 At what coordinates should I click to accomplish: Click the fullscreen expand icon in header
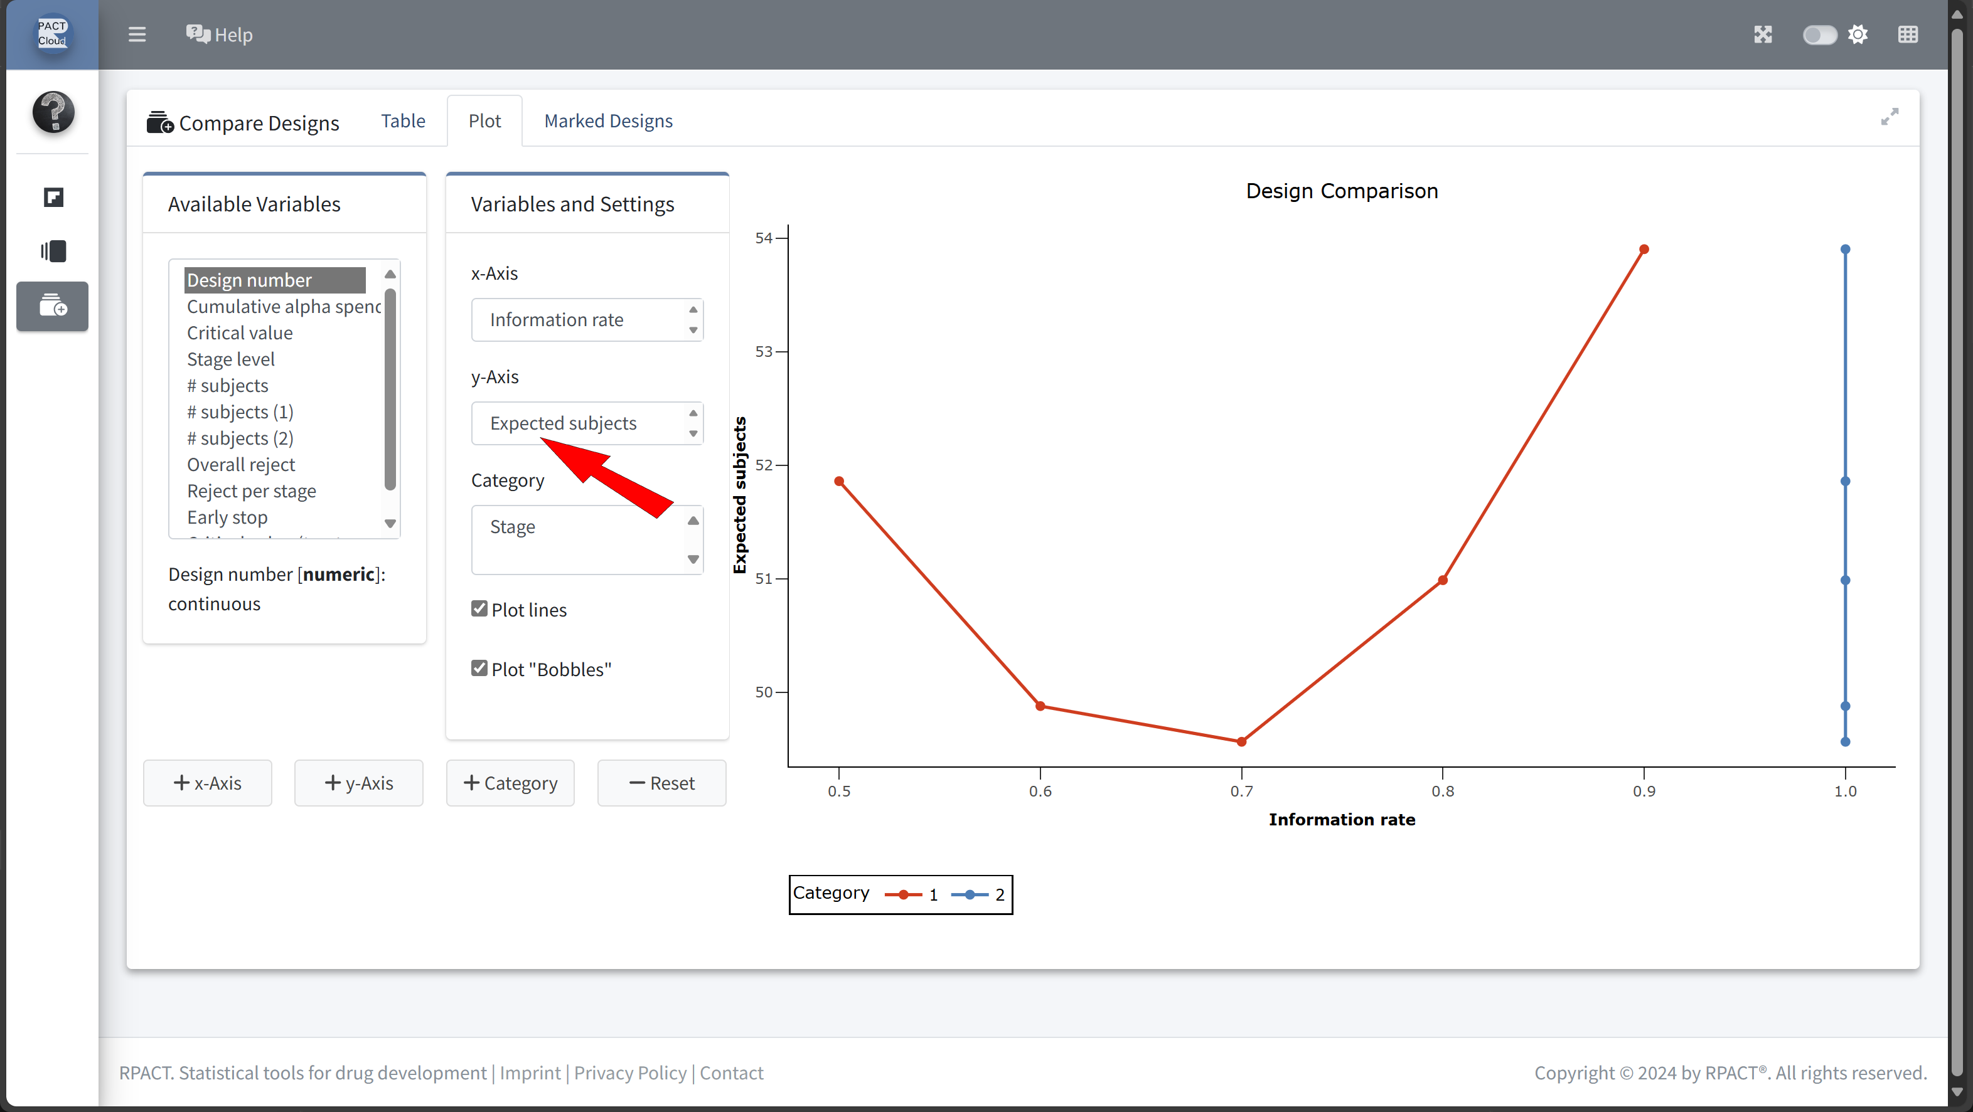(x=1762, y=34)
